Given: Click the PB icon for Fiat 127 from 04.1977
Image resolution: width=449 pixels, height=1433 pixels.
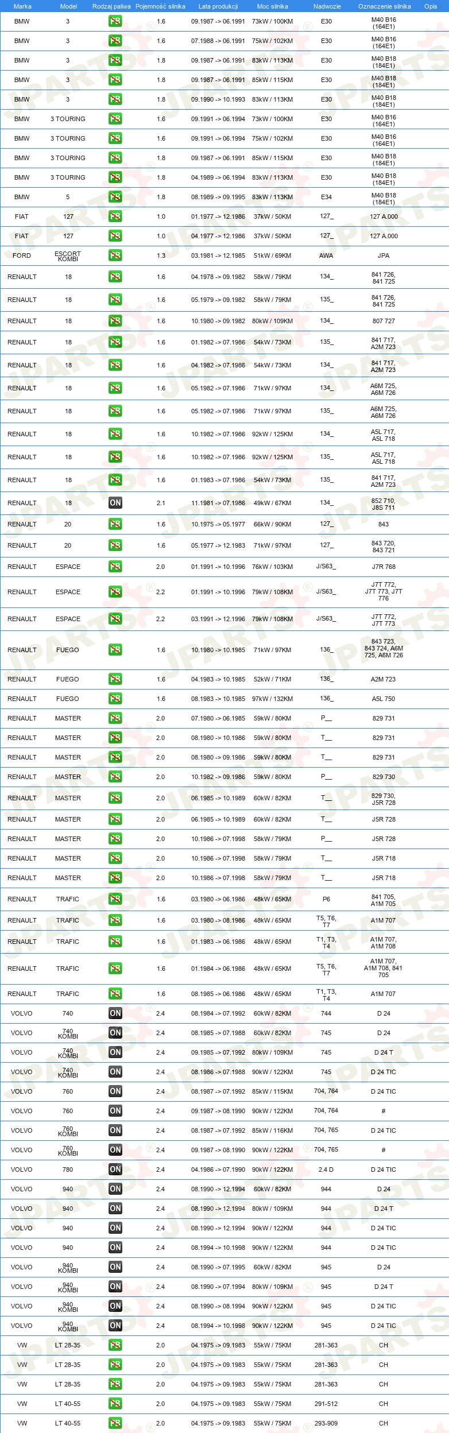Looking at the screenshot, I should [x=115, y=236].
